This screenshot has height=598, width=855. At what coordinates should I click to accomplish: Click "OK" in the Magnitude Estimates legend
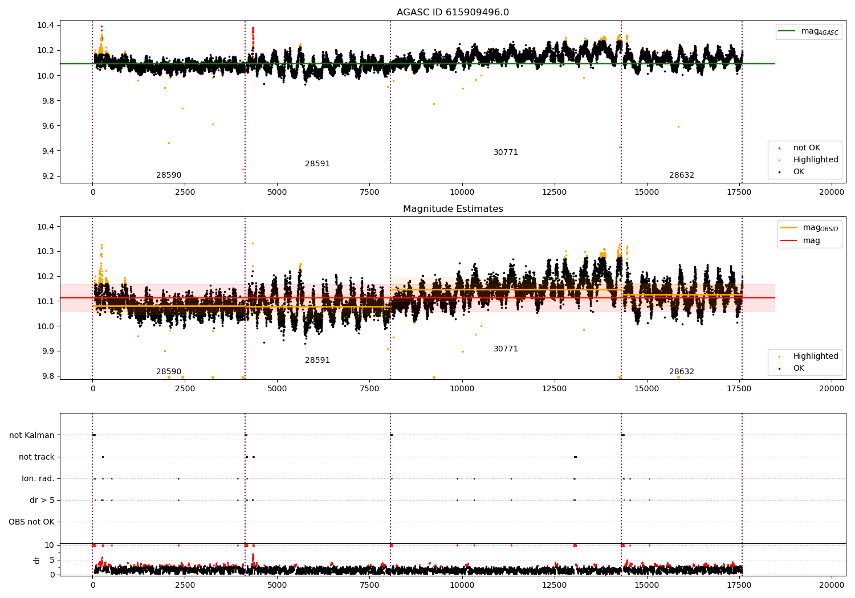[799, 368]
